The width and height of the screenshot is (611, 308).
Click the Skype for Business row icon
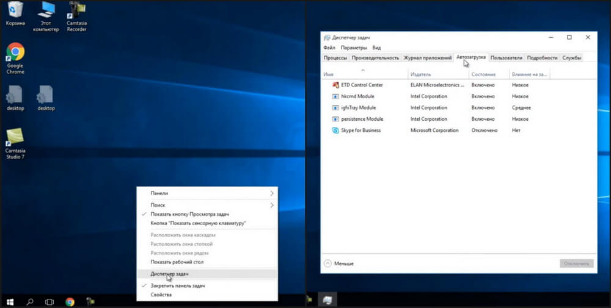[x=335, y=131]
